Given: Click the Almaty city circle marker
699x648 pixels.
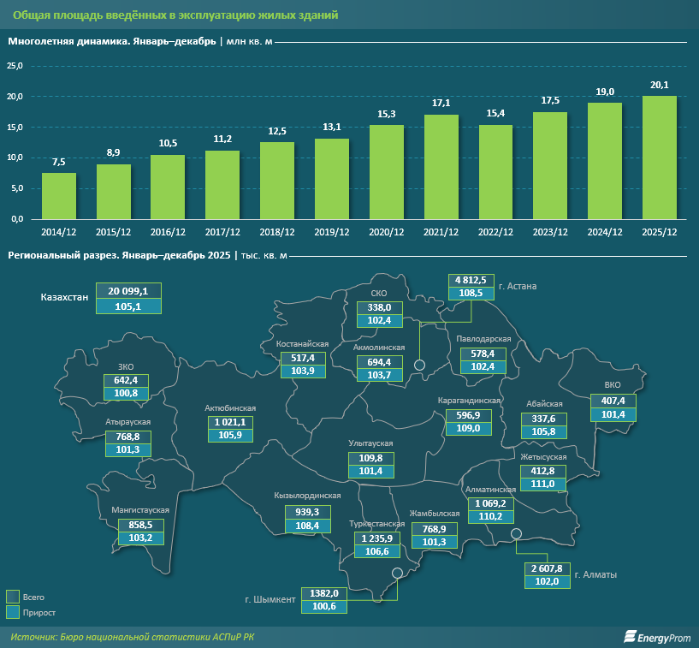Looking at the screenshot, I should (x=516, y=534).
